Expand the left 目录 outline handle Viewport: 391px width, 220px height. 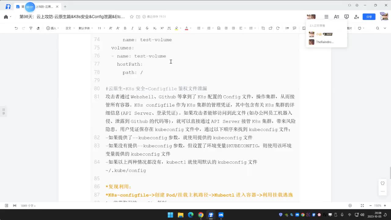coord(4,112)
